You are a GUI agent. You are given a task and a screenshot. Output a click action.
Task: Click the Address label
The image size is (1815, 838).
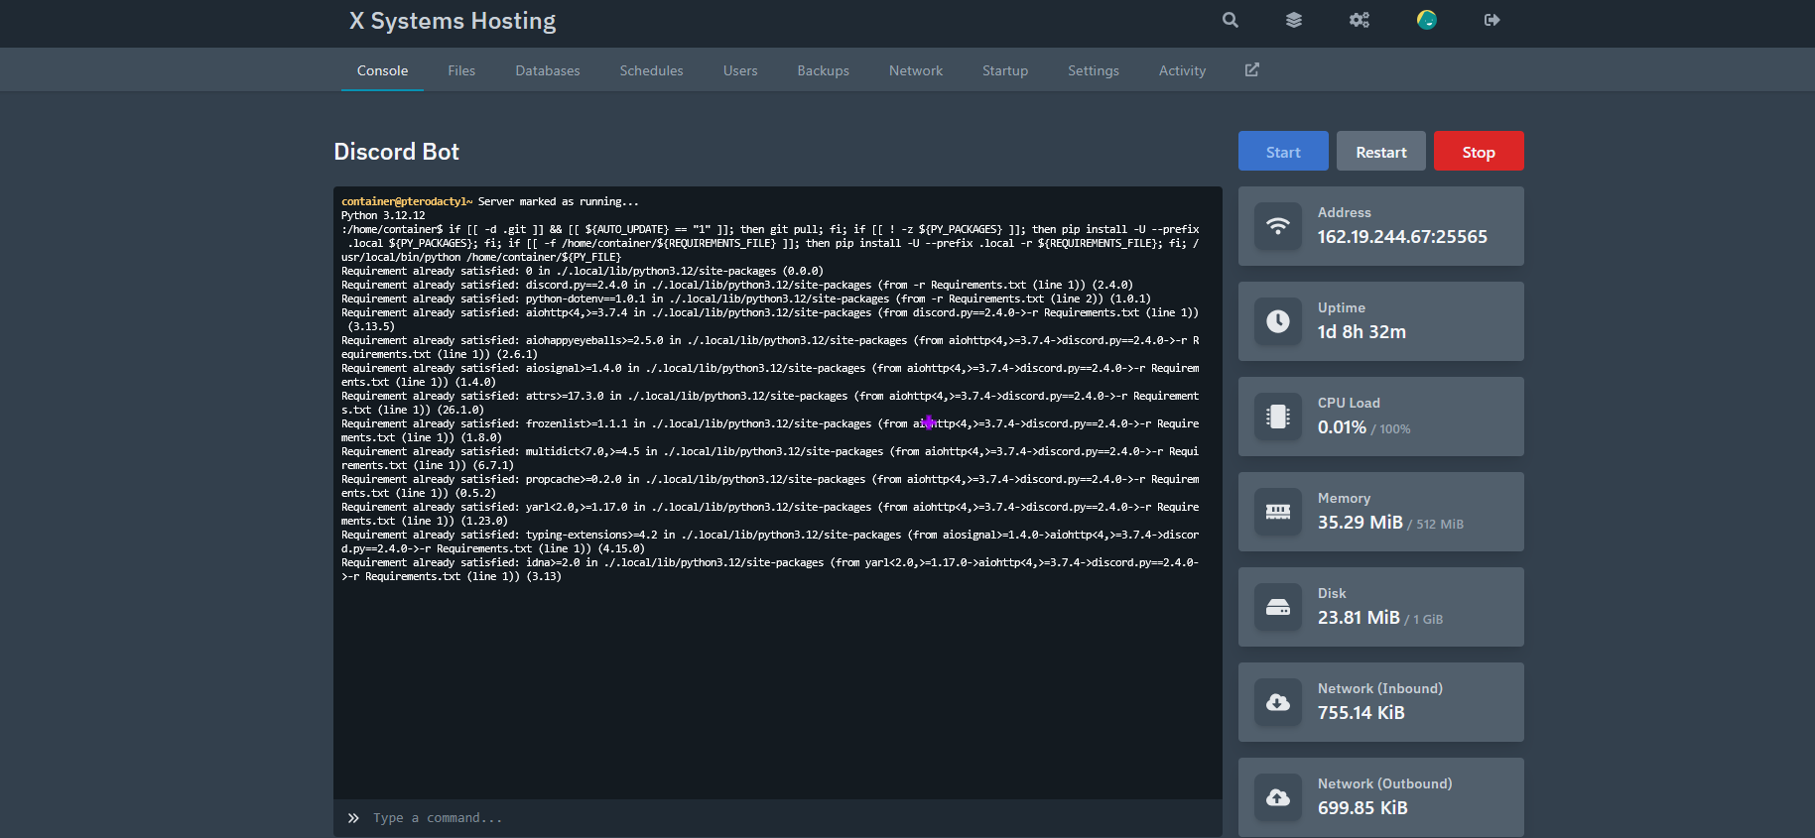coord(1345,212)
